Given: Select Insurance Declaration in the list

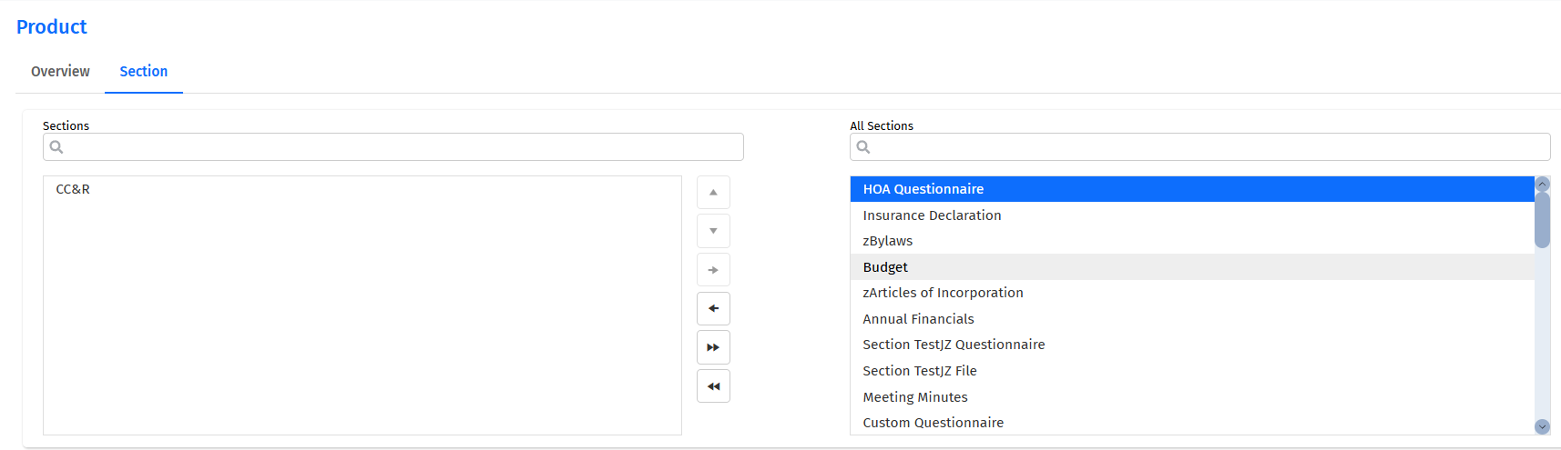Looking at the screenshot, I should click(x=1192, y=215).
